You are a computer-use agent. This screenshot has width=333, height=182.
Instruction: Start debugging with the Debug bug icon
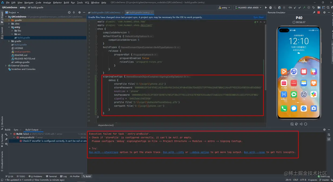point(270,8)
